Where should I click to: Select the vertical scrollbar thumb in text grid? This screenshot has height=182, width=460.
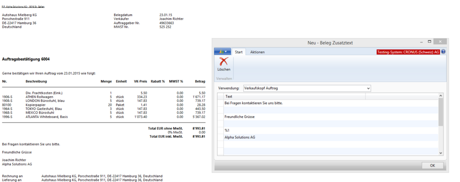tap(440, 112)
